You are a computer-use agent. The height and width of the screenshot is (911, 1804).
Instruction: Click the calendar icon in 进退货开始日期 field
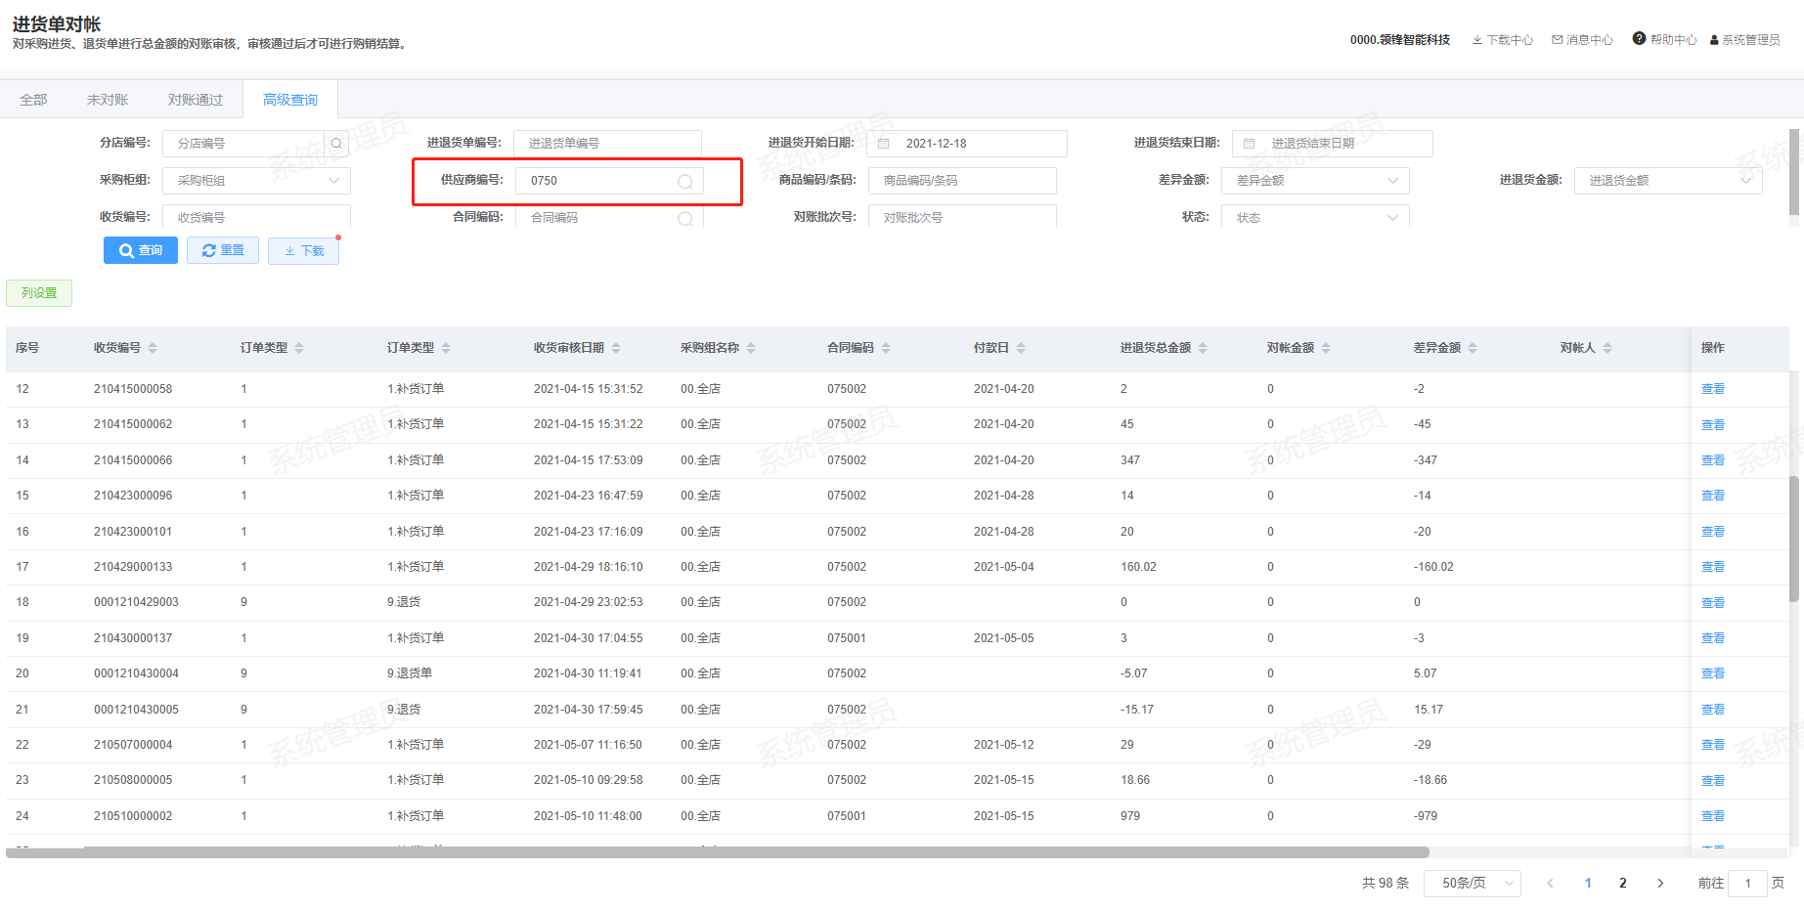click(884, 144)
